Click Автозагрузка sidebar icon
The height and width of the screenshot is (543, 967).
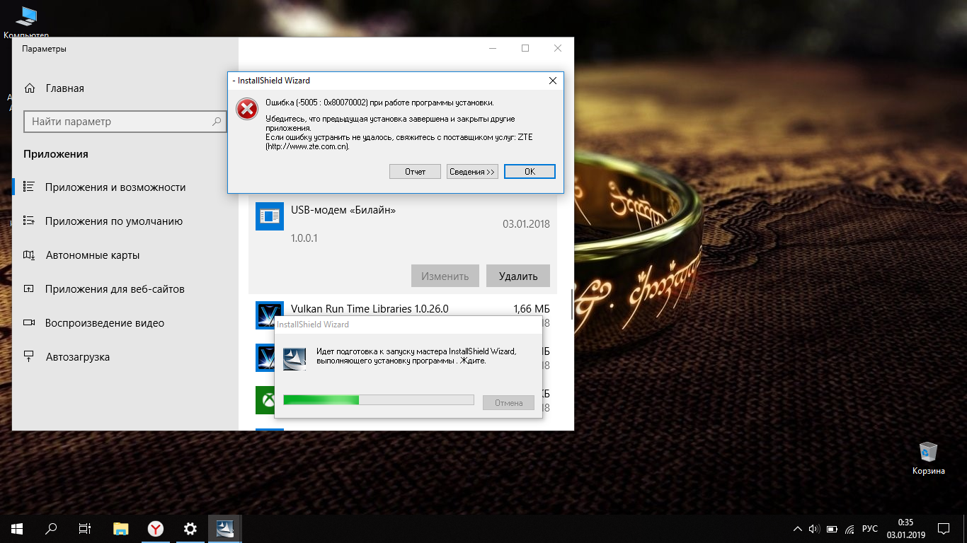point(29,357)
